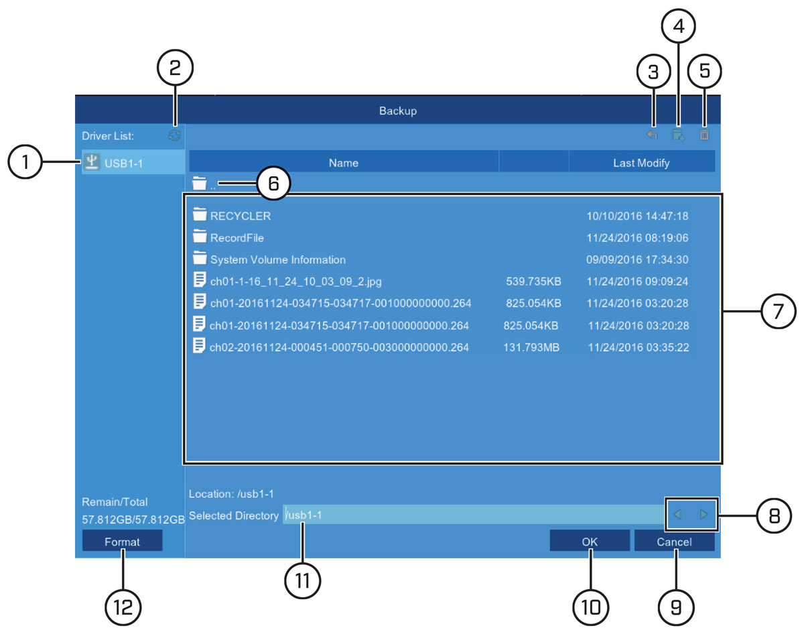The width and height of the screenshot is (804, 632).
Task: Click the Format button
Action: [123, 542]
